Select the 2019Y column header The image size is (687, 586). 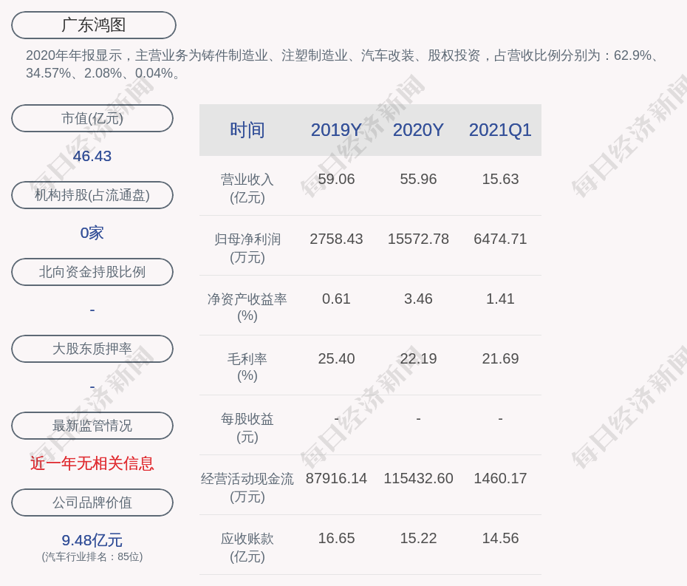[x=336, y=130]
